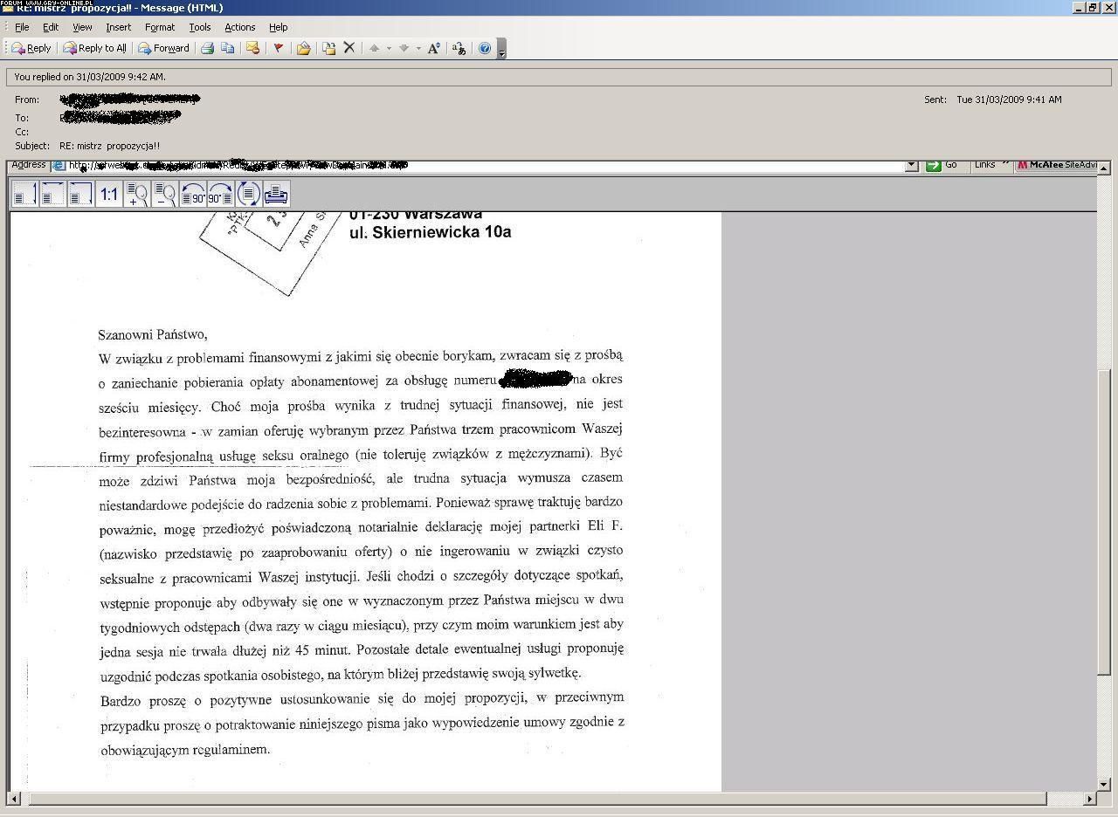
Task: Expand the toolbar options chevron
Action: point(501,51)
